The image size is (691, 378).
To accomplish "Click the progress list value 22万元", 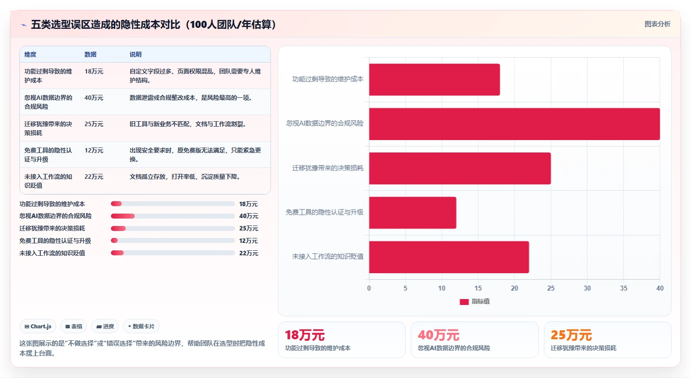I will (x=249, y=253).
